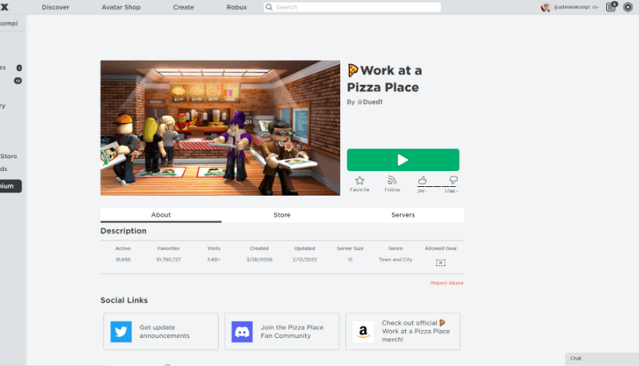
Task: Click the Premium button in sidebar
Action: click(x=9, y=186)
